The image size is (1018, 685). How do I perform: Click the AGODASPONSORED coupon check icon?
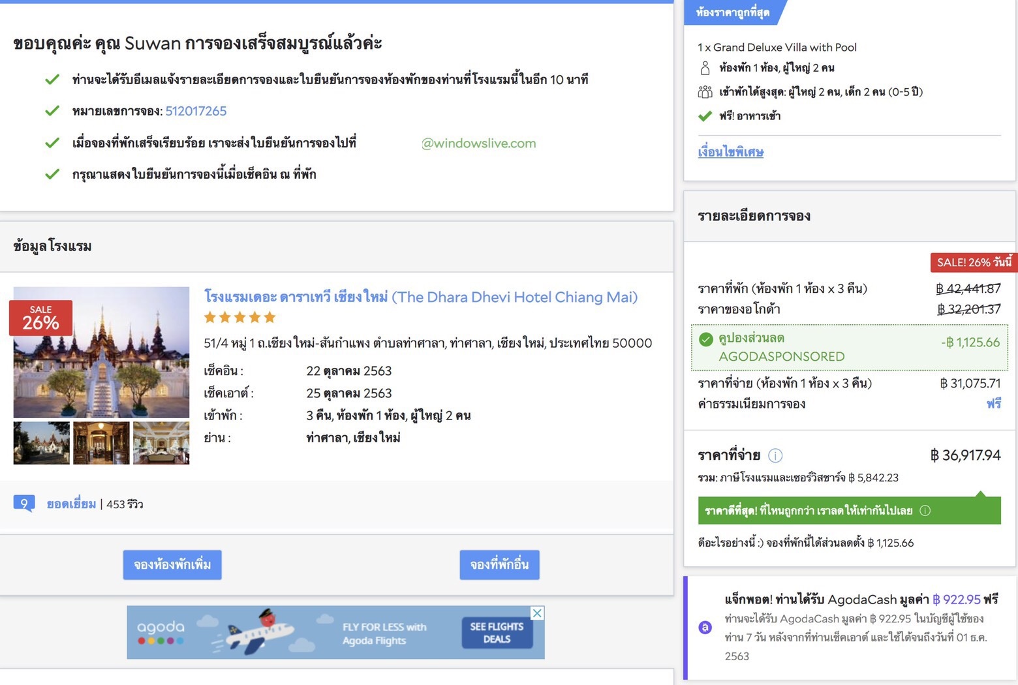pos(705,339)
